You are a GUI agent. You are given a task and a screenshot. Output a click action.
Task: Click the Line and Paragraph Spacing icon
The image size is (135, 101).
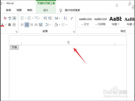pyautogui.click(x=47, y=25)
